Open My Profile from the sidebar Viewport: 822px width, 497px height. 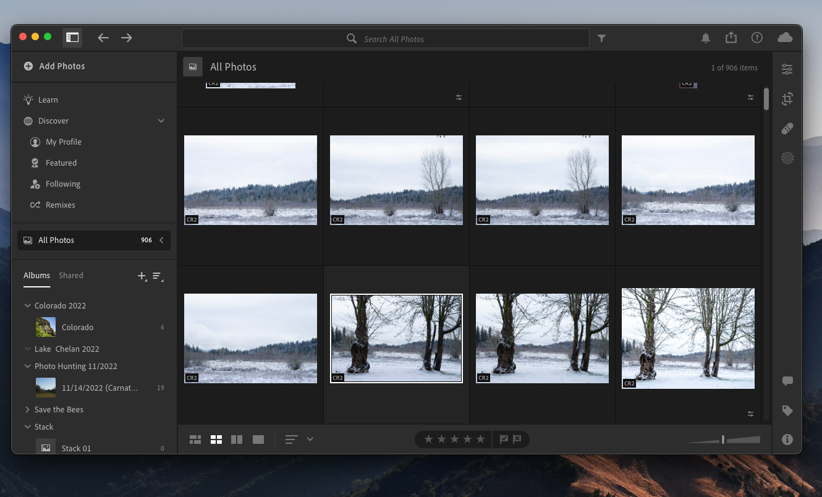pos(62,142)
